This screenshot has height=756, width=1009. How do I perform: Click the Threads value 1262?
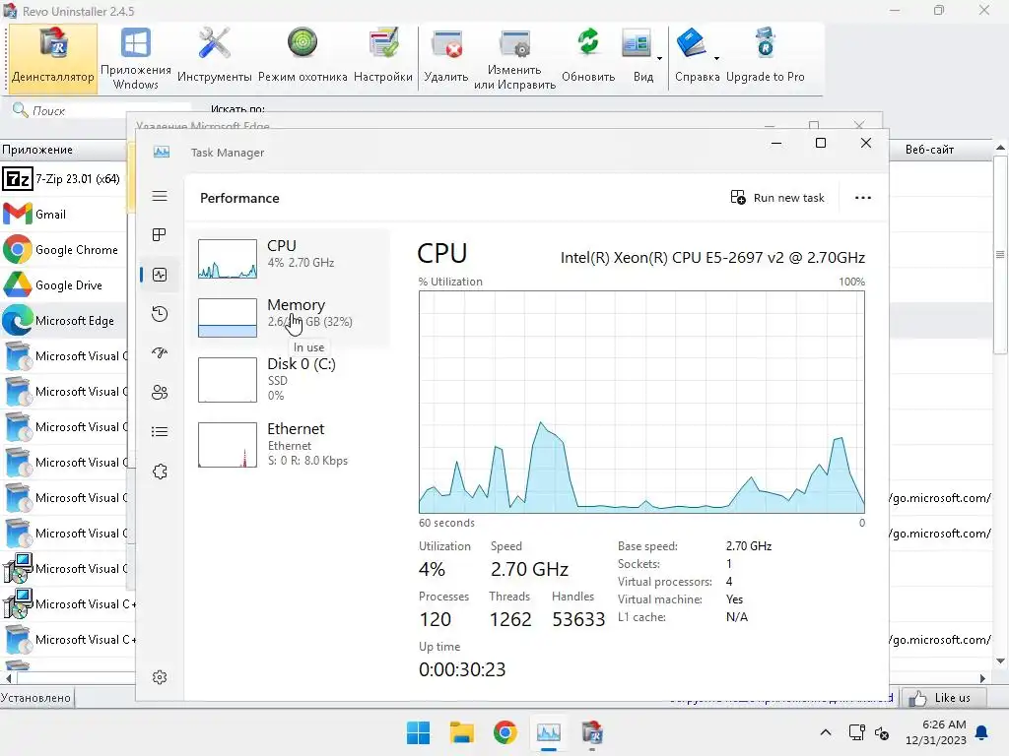tap(510, 620)
